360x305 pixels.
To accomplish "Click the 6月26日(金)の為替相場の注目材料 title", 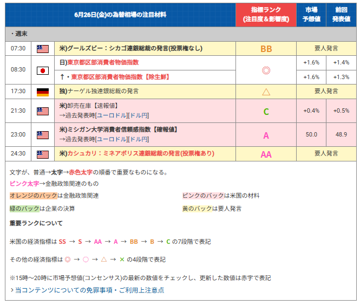I will tap(120, 15).
